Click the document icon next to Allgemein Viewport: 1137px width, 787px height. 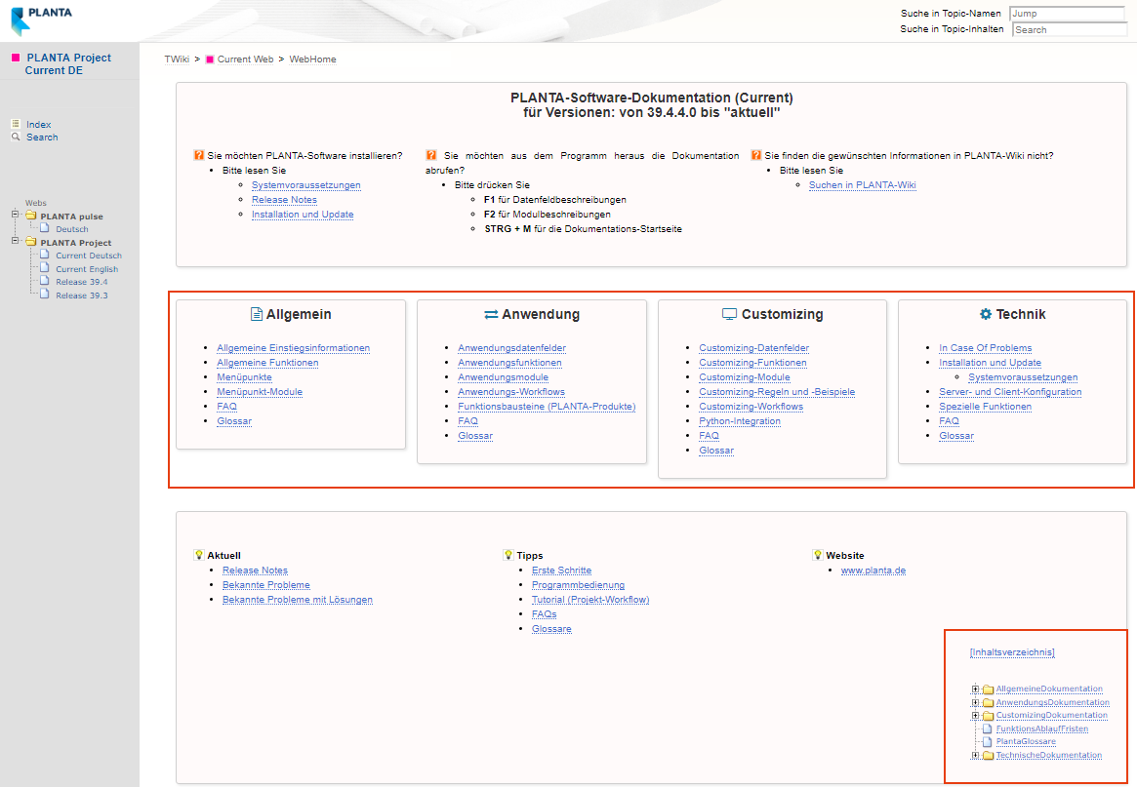tap(257, 314)
